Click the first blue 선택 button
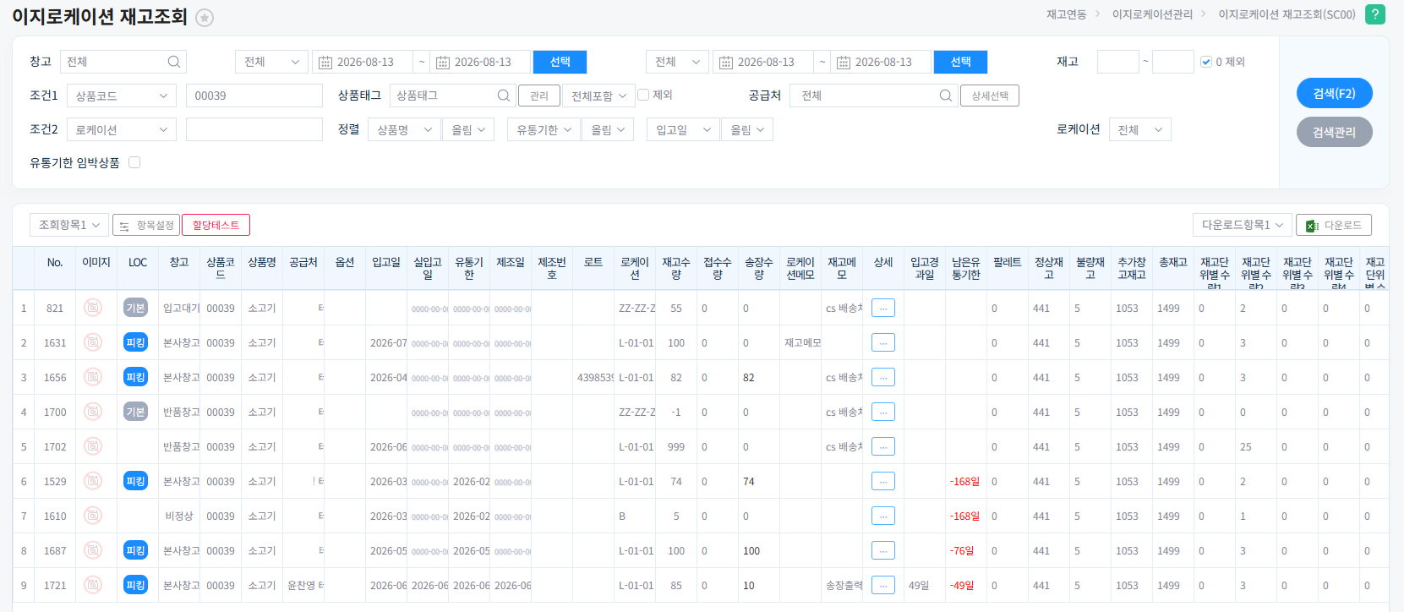This screenshot has width=1404, height=612. (x=560, y=62)
